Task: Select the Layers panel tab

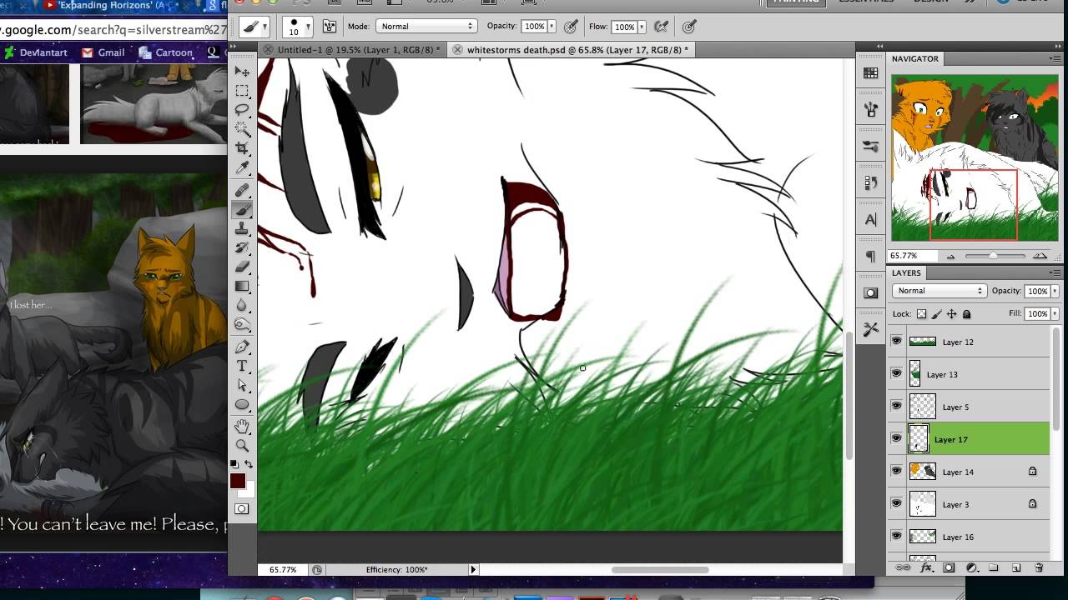Action: [906, 272]
